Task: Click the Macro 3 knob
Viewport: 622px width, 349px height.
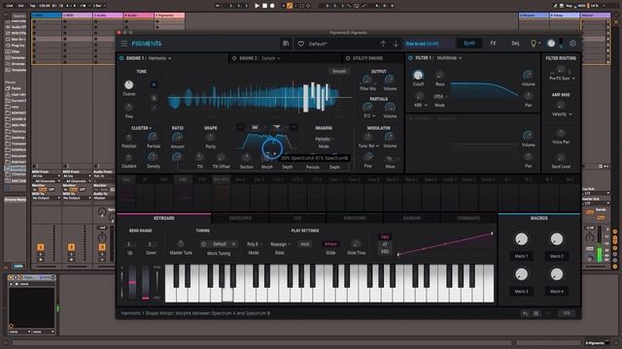Action: click(x=521, y=274)
